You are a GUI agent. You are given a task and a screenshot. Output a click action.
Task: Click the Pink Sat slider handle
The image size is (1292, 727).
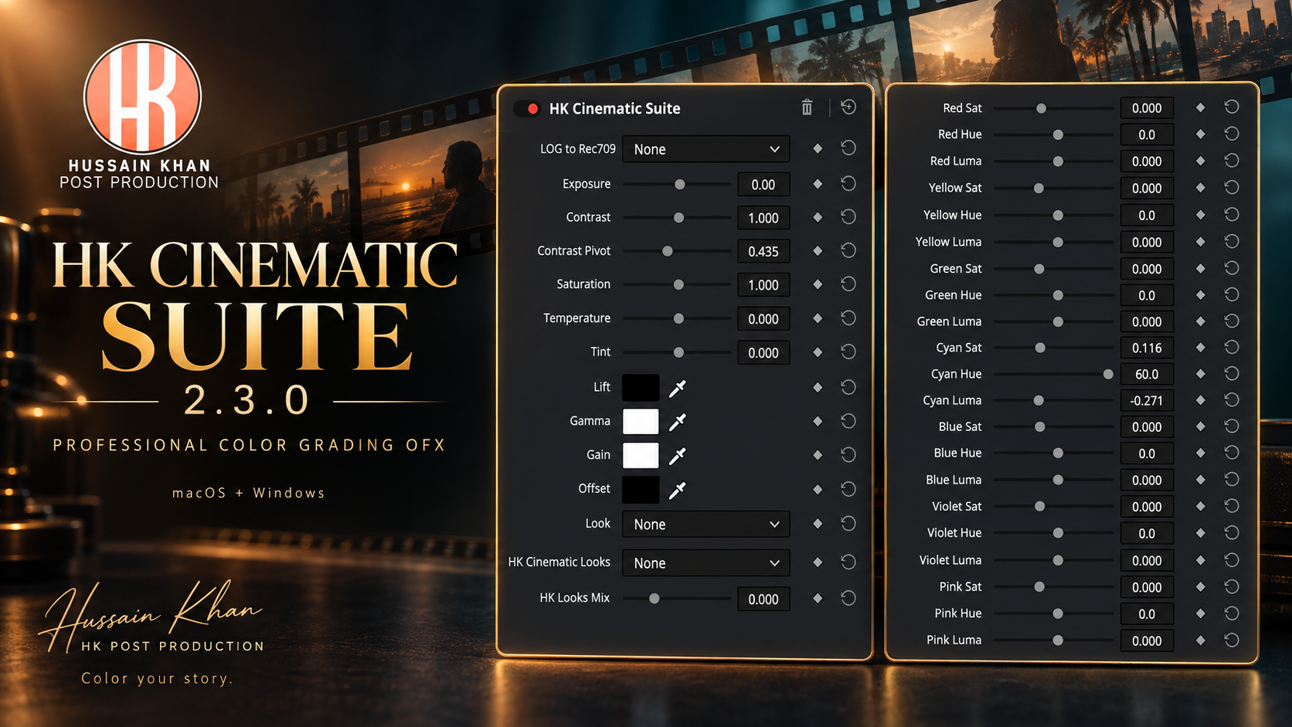click(1040, 587)
